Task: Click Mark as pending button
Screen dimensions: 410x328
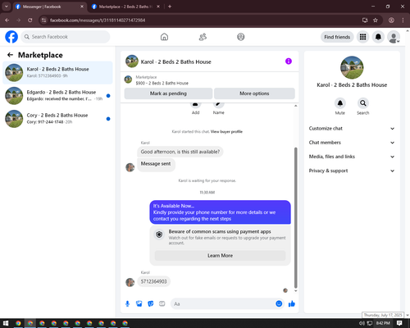Action: click(x=168, y=93)
